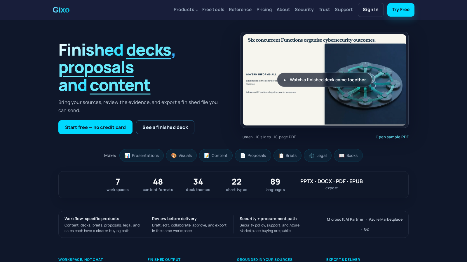Image resolution: width=467 pixels, height=262 pixels.
Task: Click 'GROUNDED IN YOUR SOURCES' section label
Action: [x=265, y=260]
